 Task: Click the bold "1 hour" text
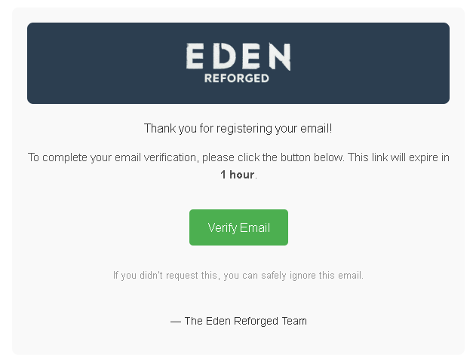coord(238,175)
